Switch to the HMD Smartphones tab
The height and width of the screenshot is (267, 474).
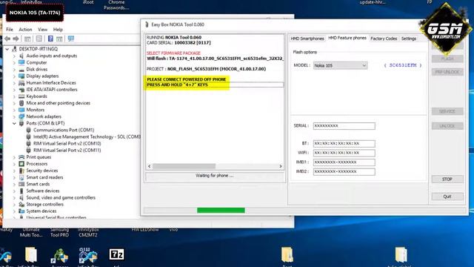click(x=307, y=39)
